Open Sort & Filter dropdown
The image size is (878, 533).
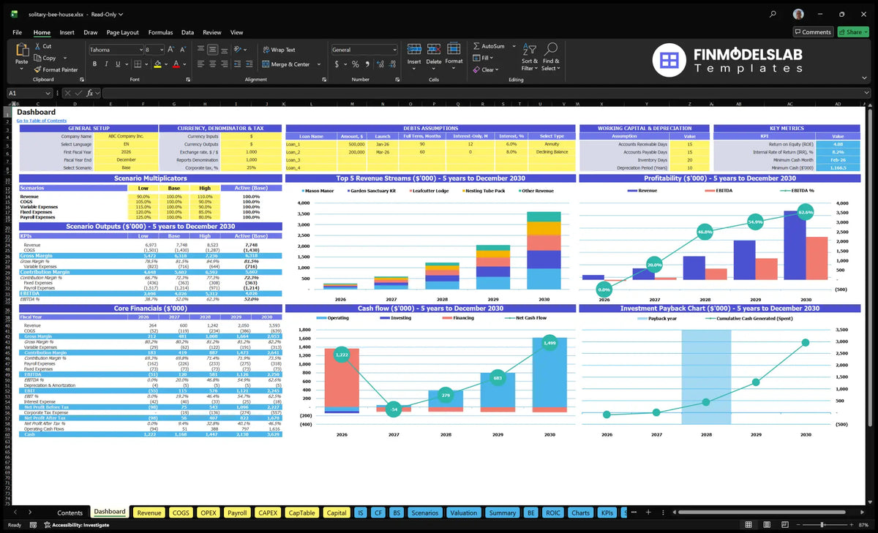(x=530, y=56)
